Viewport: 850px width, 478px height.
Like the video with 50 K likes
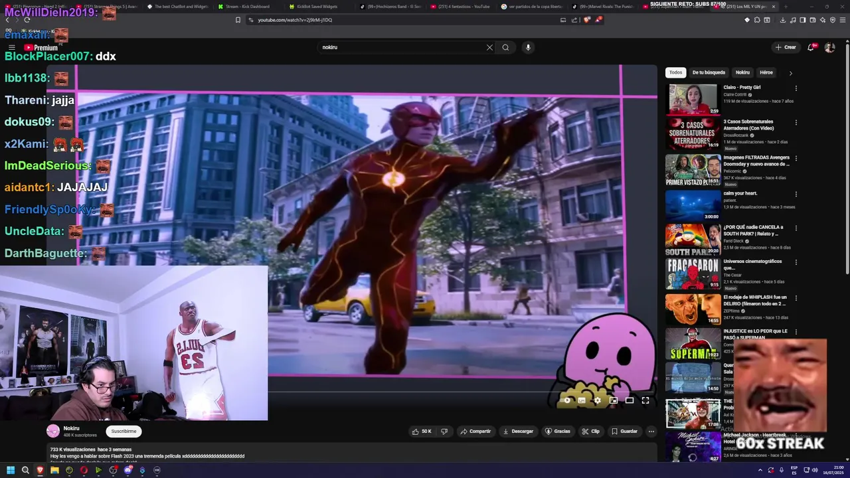[x=421, y=432]
